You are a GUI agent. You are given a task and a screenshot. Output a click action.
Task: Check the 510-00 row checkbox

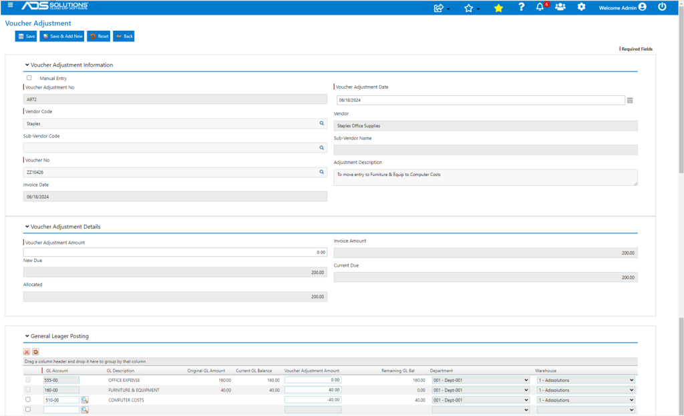[x=28, y=399]
